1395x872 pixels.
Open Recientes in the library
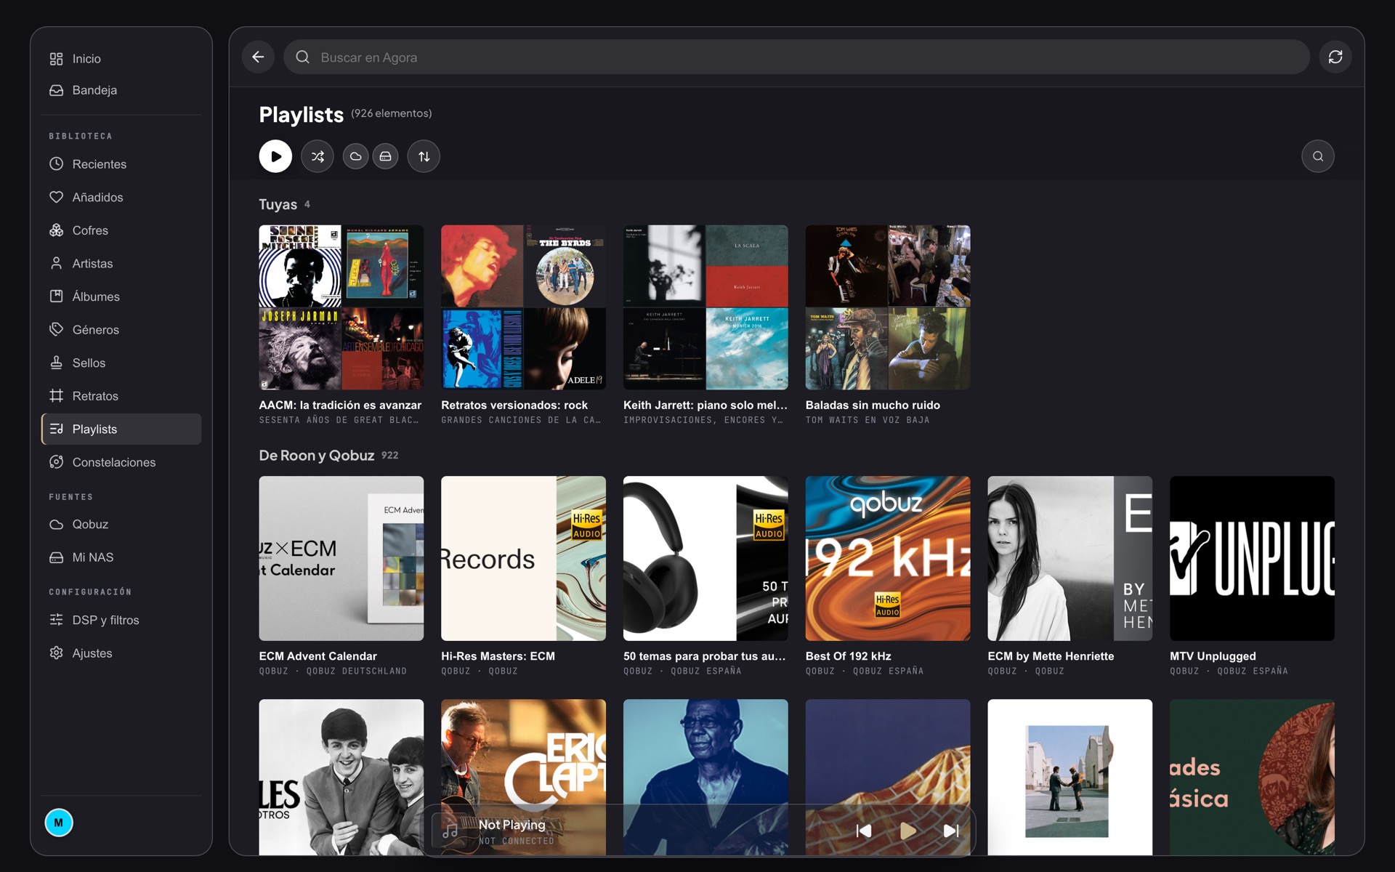click(121, 164)
